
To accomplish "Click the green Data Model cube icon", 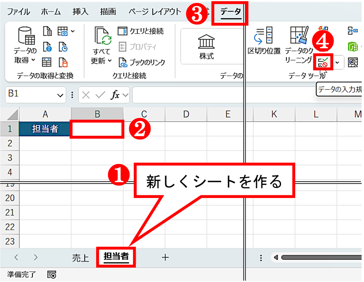I will pyautogui.click(x=353, y=47).
